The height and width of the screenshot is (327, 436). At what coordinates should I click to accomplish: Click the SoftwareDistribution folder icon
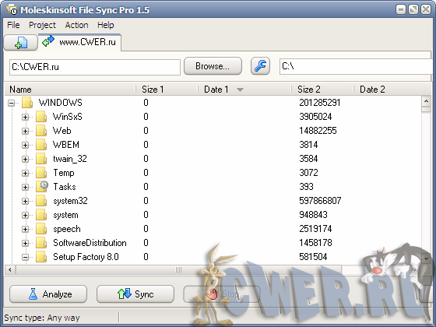point(41,243)
